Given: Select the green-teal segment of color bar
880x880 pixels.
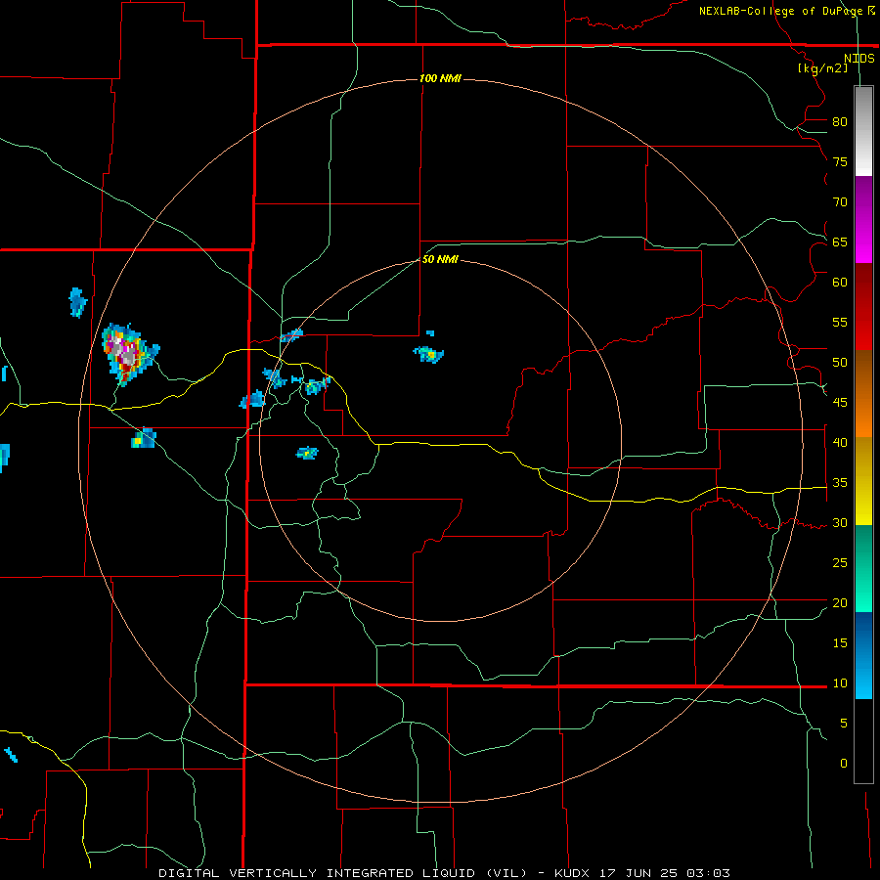Looking at the screenshot, I should (x=863, y=568).
